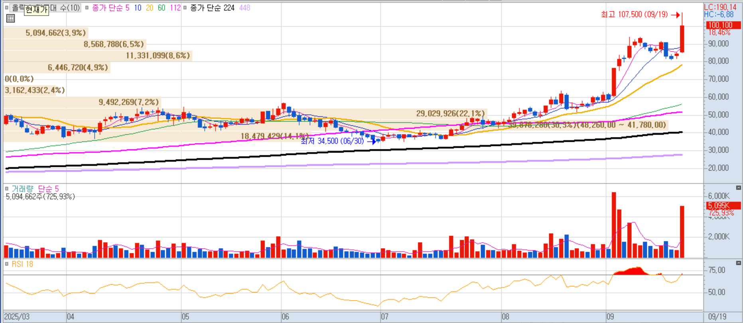This screenshot has height=323, width=743.
Task: Click the 48,260.00 ~ 41,780.00 price range label
Action: [622, 125]
